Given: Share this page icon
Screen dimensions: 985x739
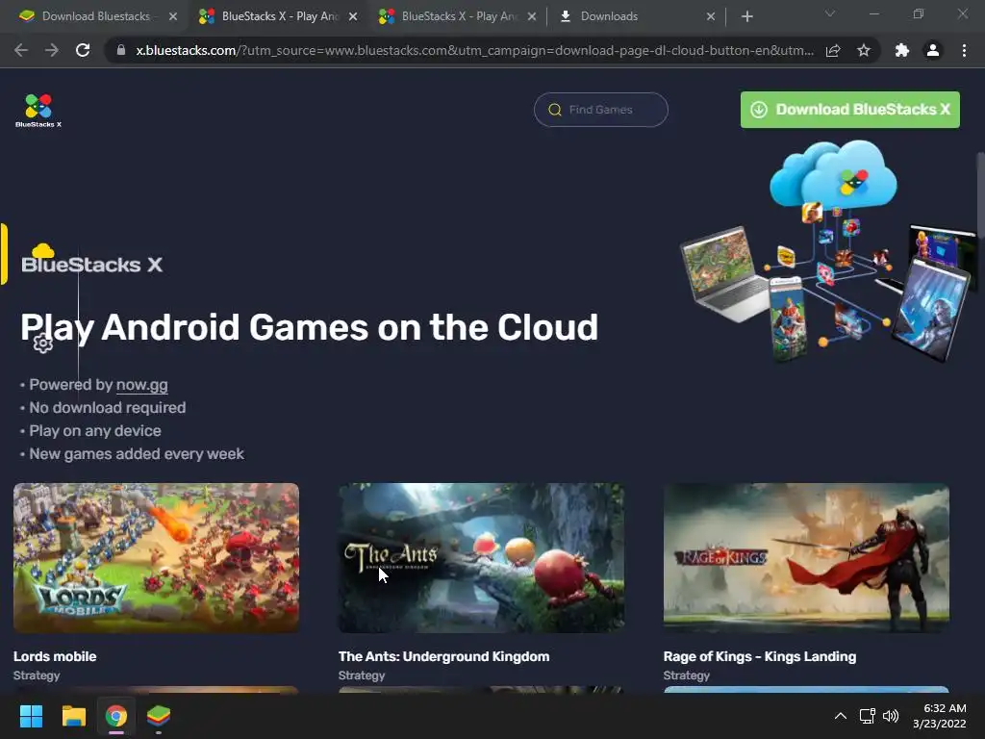Looking at the screenshot, I should pos(833,50).
